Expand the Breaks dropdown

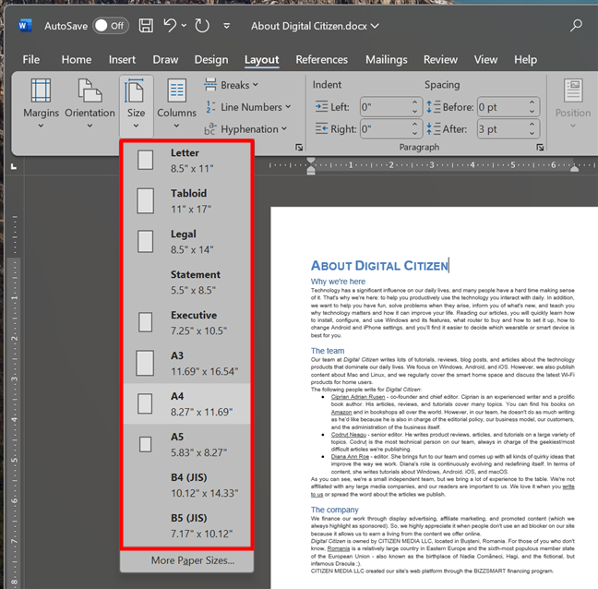[232, 85]
